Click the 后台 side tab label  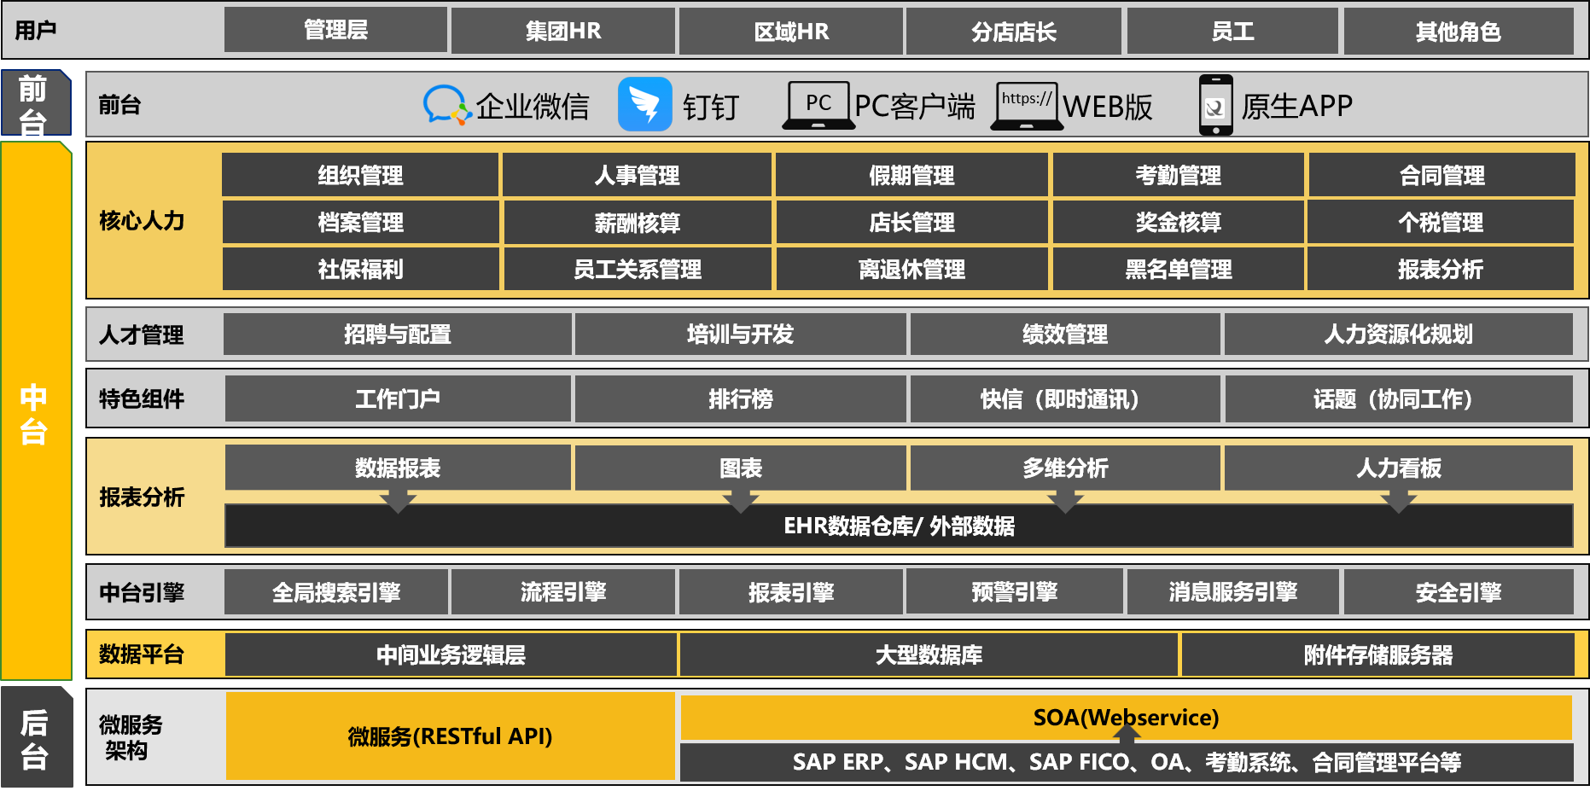click(36, 737)
